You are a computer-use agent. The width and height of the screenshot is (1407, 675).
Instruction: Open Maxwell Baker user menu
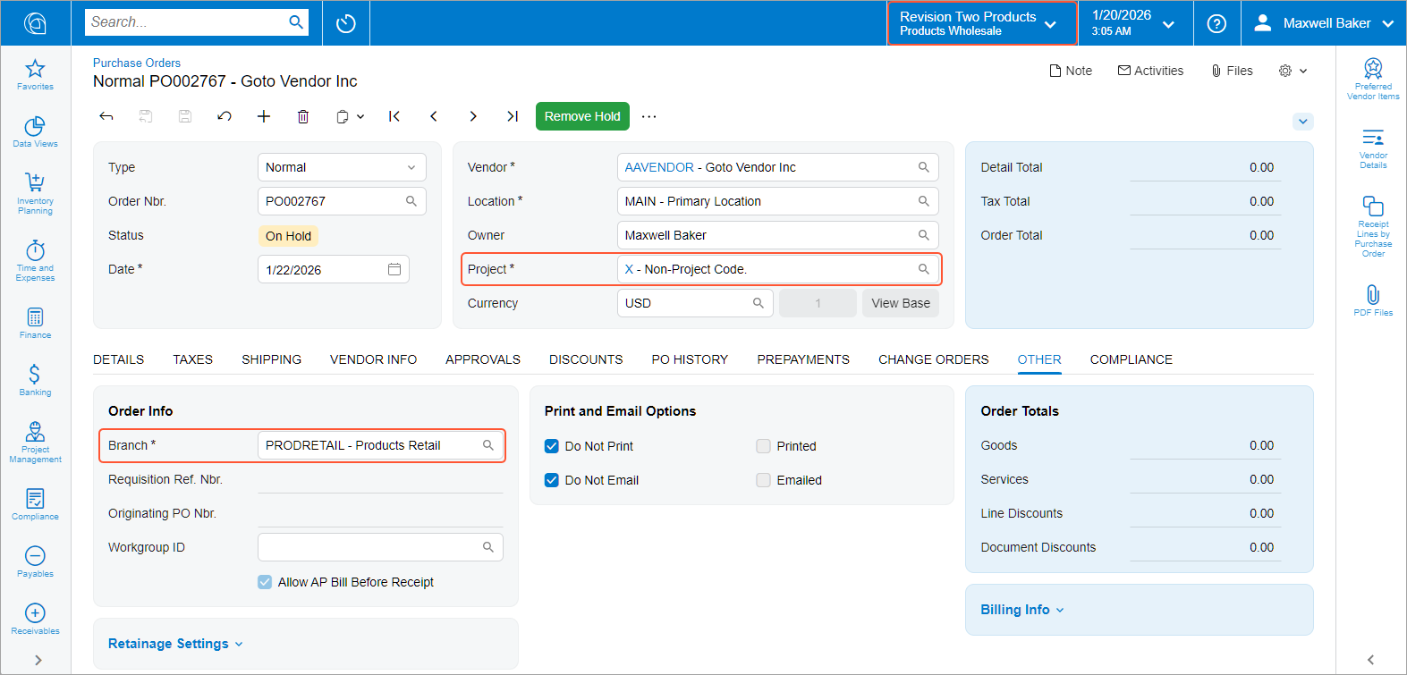point(1324,23)
